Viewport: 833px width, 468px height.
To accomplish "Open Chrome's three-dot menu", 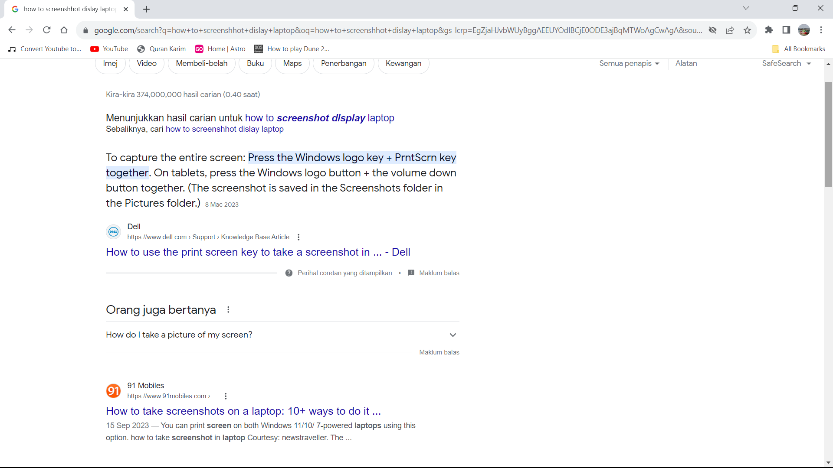I will click(x=821, y=30).
